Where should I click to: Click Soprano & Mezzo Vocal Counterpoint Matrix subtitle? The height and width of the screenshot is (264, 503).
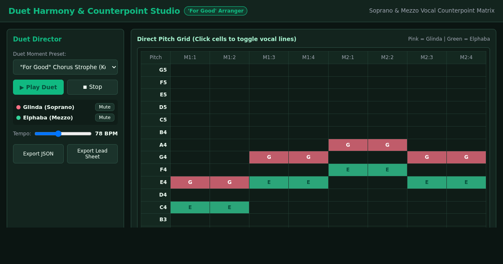pyautogui.click(x=432, y=10)
